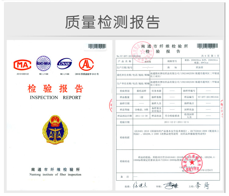Click the 批准 approver signature
Screen dimensions: 229x196
(140, 185)
